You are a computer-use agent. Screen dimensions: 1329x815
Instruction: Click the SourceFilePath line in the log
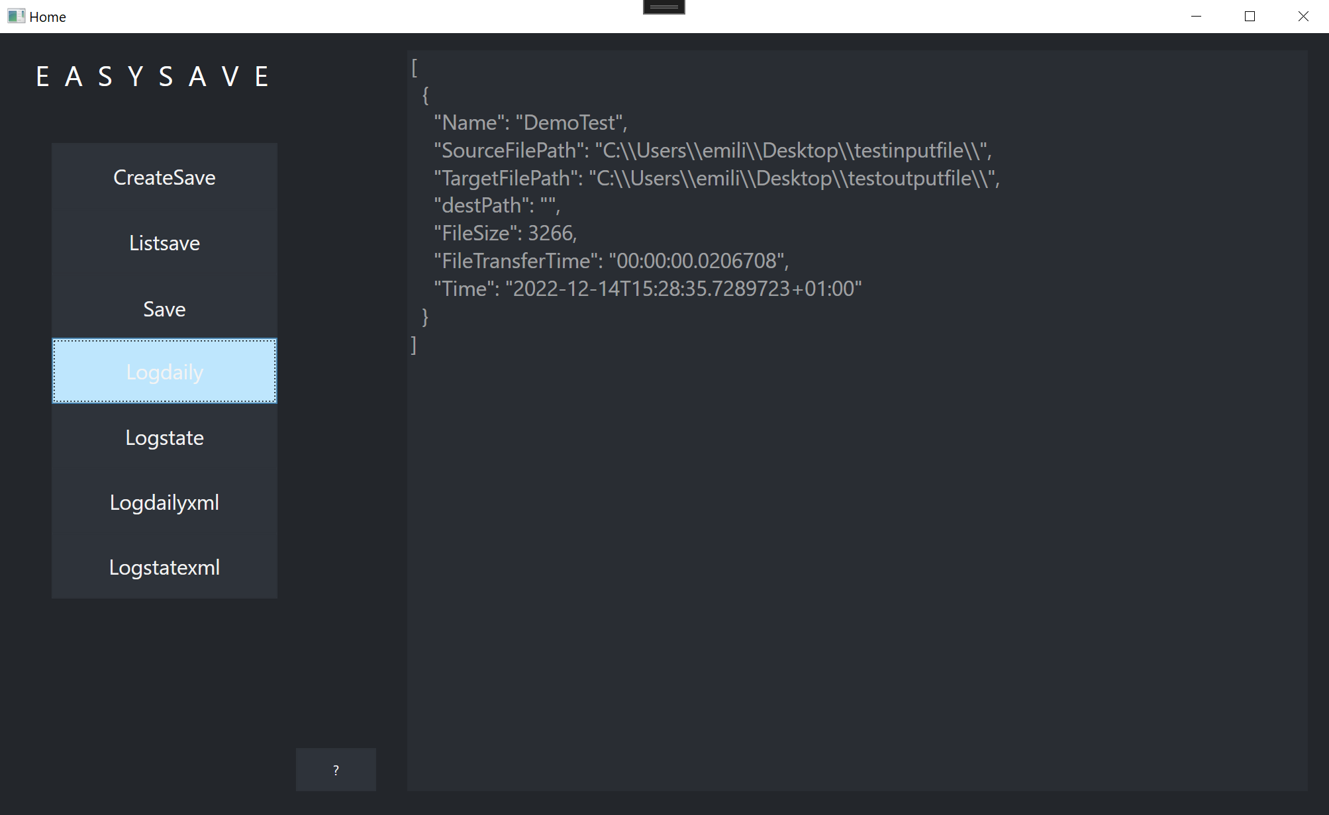point(712,150)
